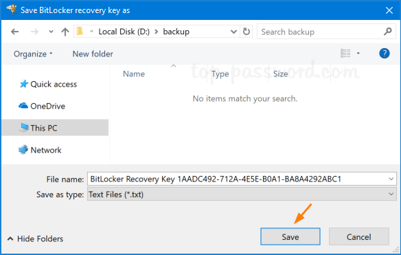Image resolution: width=401 pixels, height=255 pixels.
Task: Open the Organize menu
Action: pos(33,54)
